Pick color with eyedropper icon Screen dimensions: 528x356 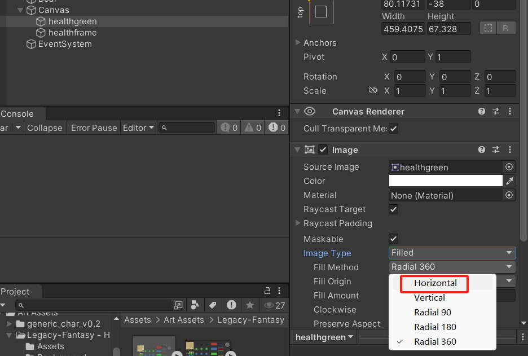(x=510, y=181)
